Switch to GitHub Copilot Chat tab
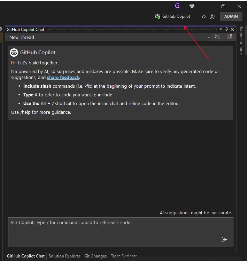Screen dimensions: 248x262 [26, 256]
